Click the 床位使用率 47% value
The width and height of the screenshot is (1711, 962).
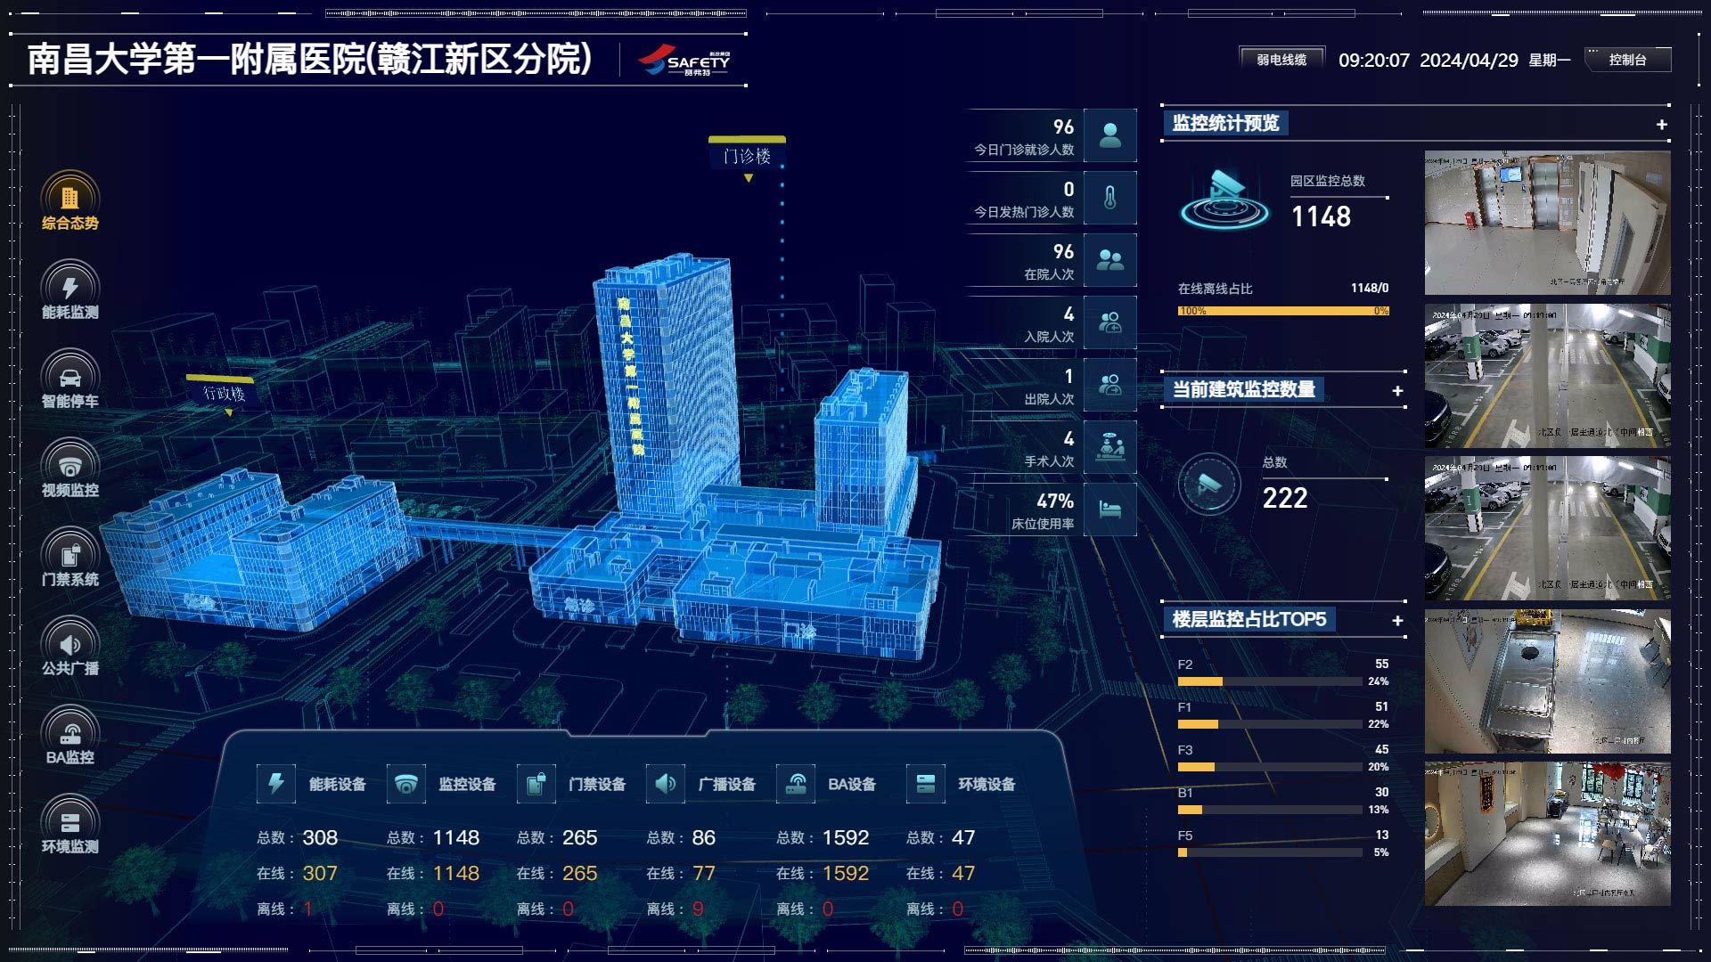[1055, 501]
